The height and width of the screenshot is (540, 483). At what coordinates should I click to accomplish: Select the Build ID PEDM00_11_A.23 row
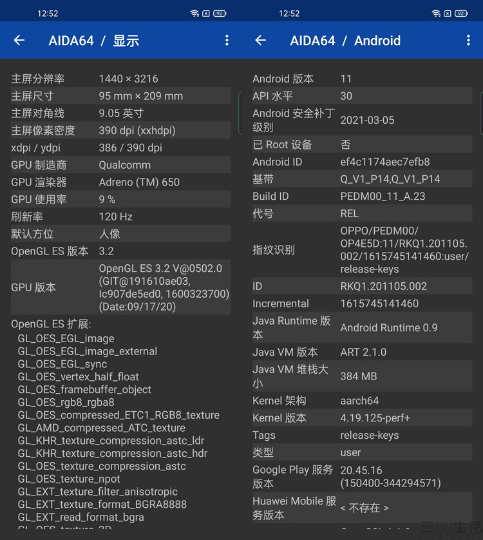363,196
